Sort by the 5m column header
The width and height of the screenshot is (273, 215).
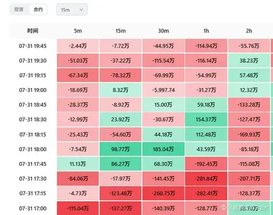click(78, 31)
